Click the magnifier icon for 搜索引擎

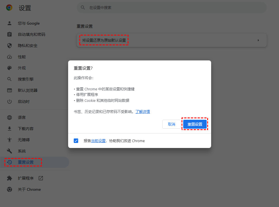9,79
